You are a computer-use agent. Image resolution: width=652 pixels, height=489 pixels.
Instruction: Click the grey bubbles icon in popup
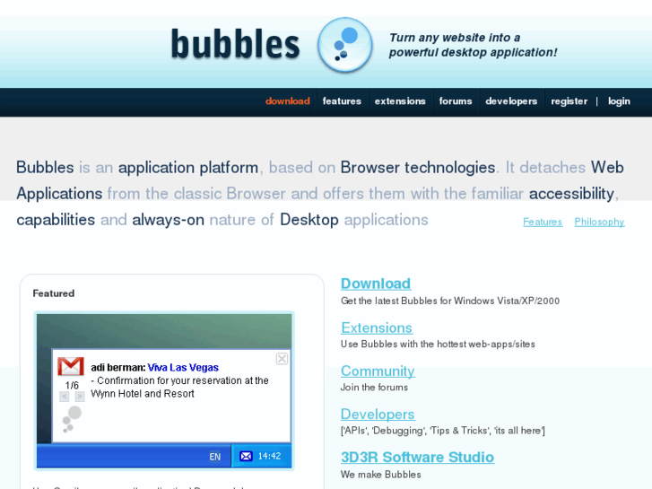pyautogui.click(x=72, y=420)
